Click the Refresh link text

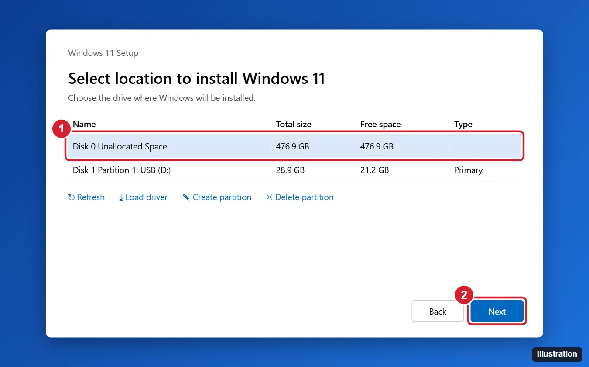pyautogui.click(x=91, y=197)
